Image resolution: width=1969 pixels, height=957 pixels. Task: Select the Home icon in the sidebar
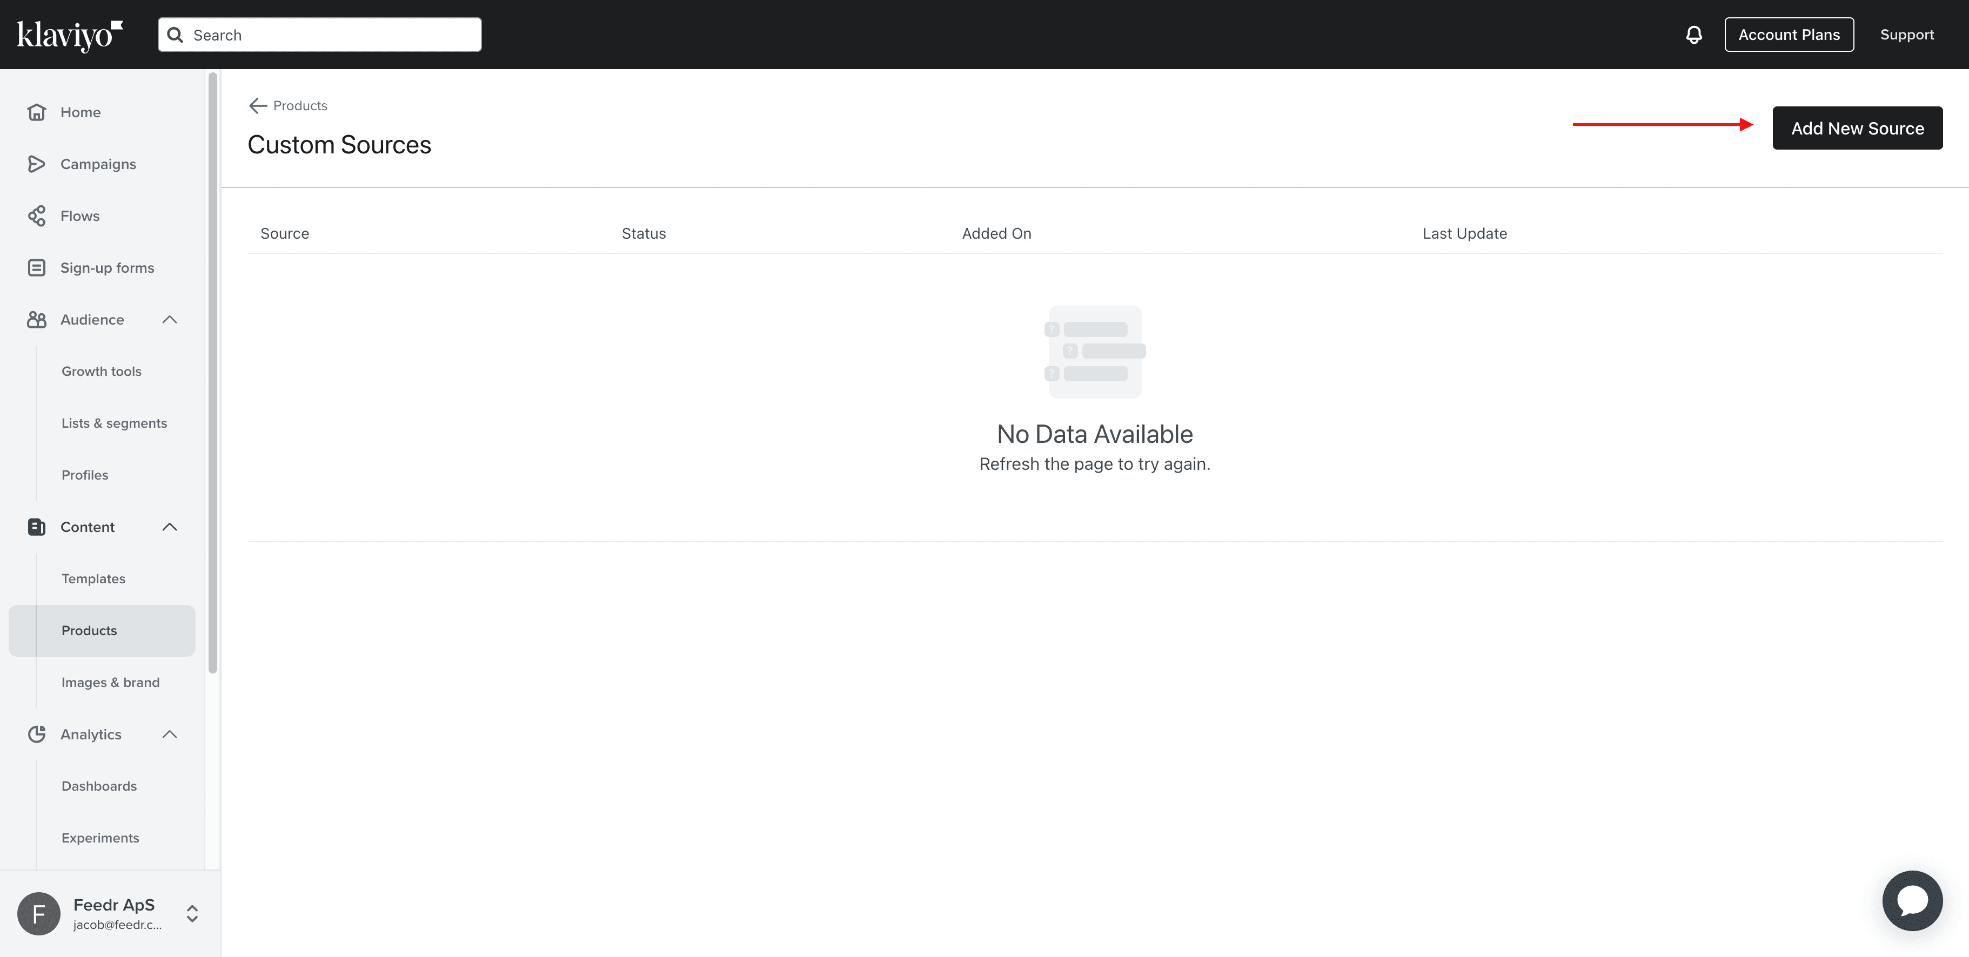click(x=37, y=111)
